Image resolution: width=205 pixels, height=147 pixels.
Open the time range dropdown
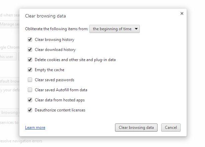115,29
